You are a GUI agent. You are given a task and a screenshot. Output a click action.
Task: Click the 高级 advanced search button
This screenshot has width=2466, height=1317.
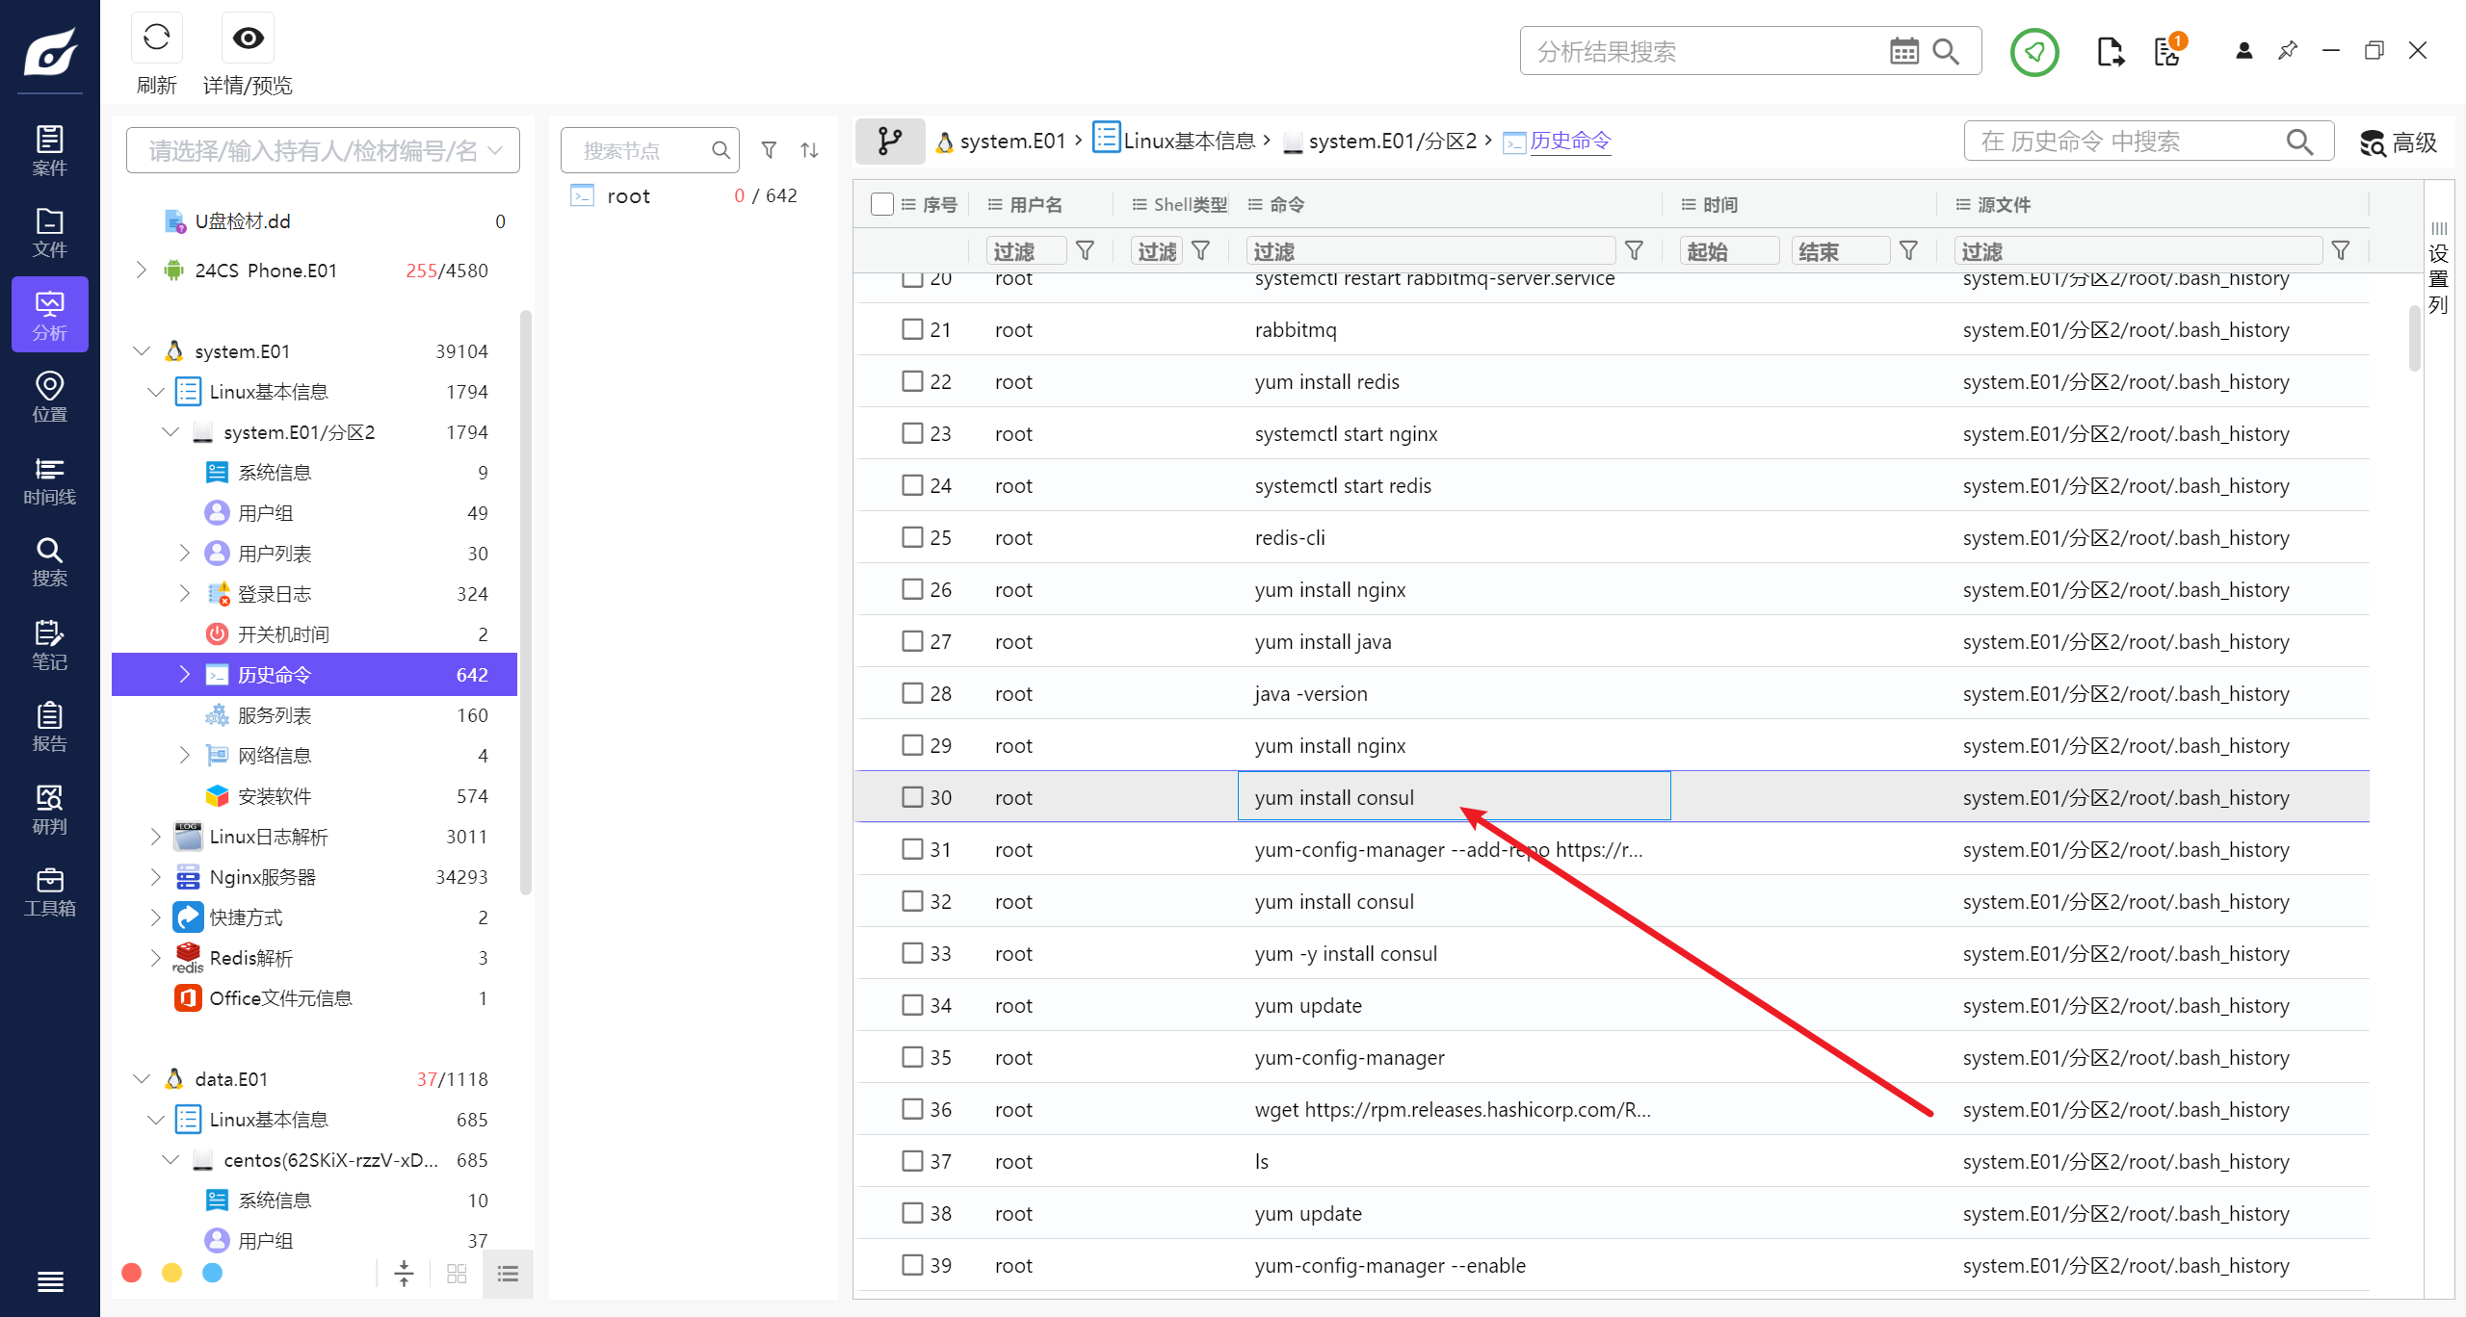click(2399, 142)
